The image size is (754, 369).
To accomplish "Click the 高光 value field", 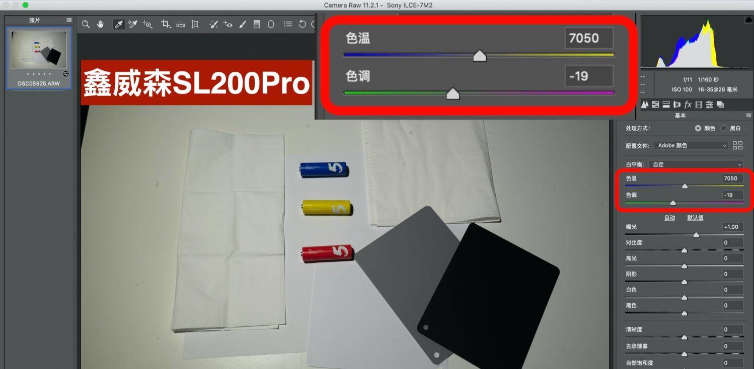I will coord(732,258).
